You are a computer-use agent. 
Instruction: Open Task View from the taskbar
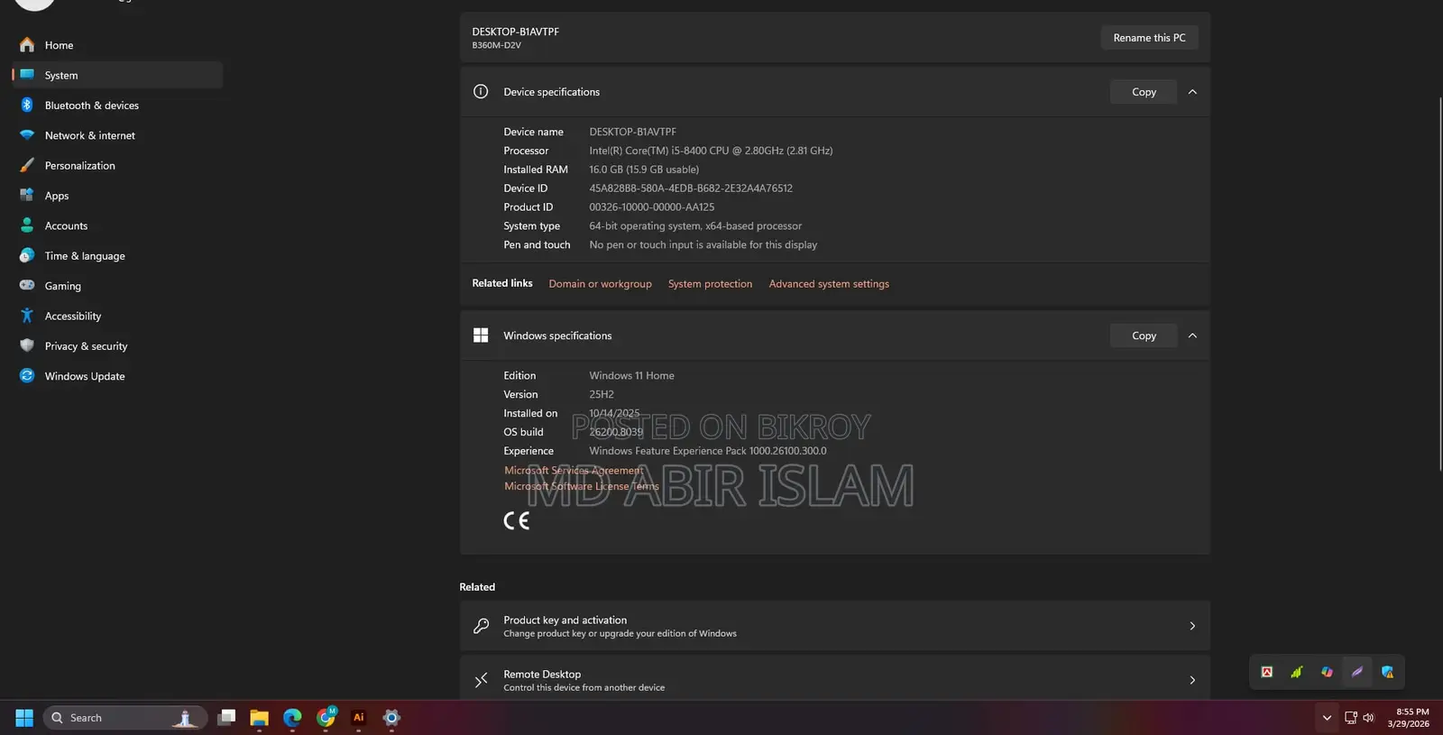226,718
